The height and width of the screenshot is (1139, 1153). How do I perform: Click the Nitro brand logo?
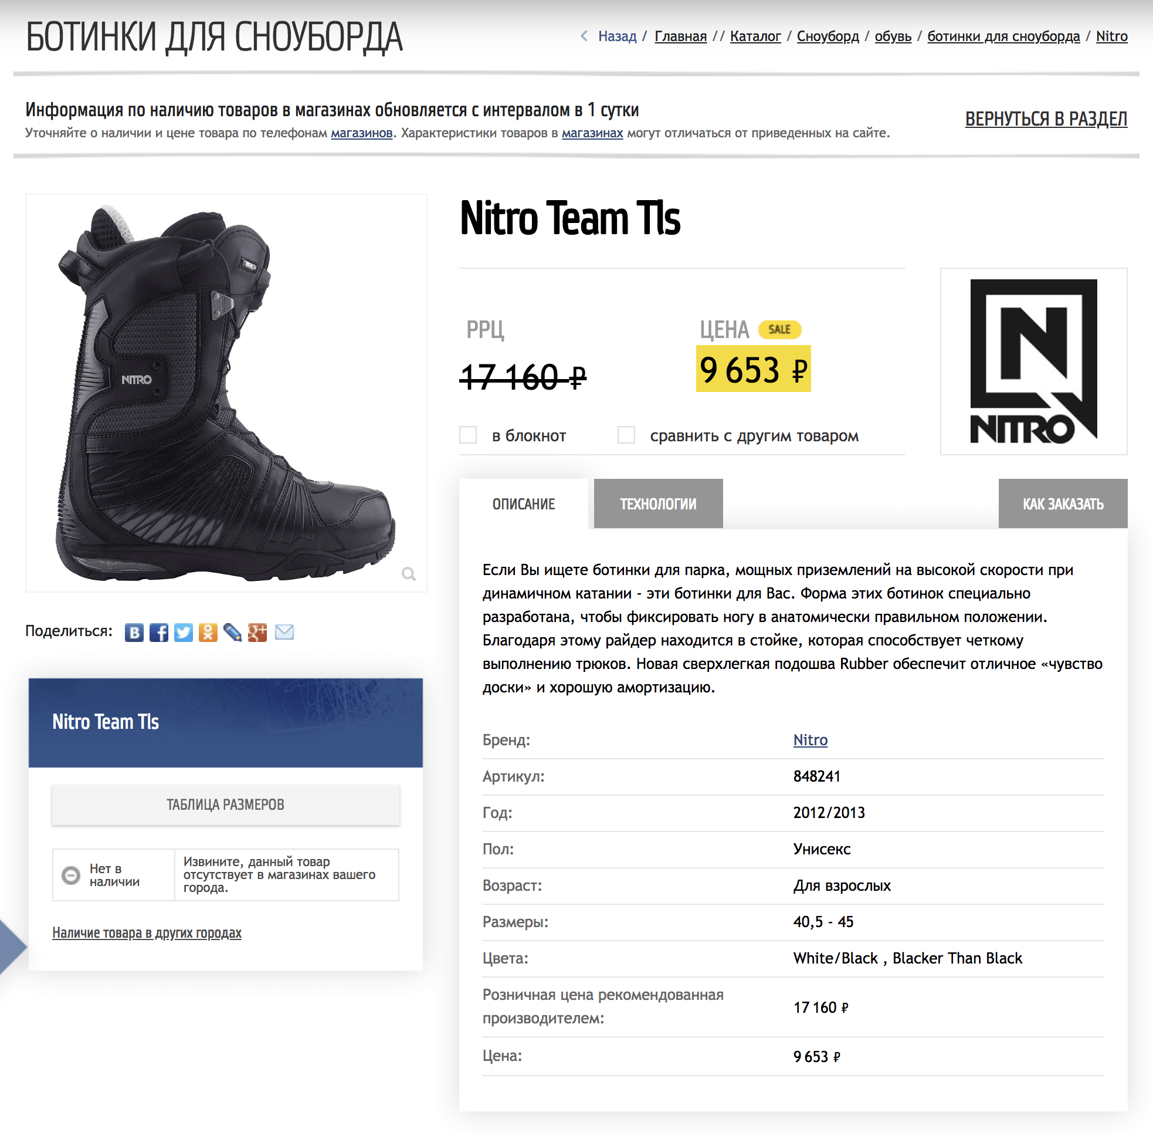(1033, 361)
